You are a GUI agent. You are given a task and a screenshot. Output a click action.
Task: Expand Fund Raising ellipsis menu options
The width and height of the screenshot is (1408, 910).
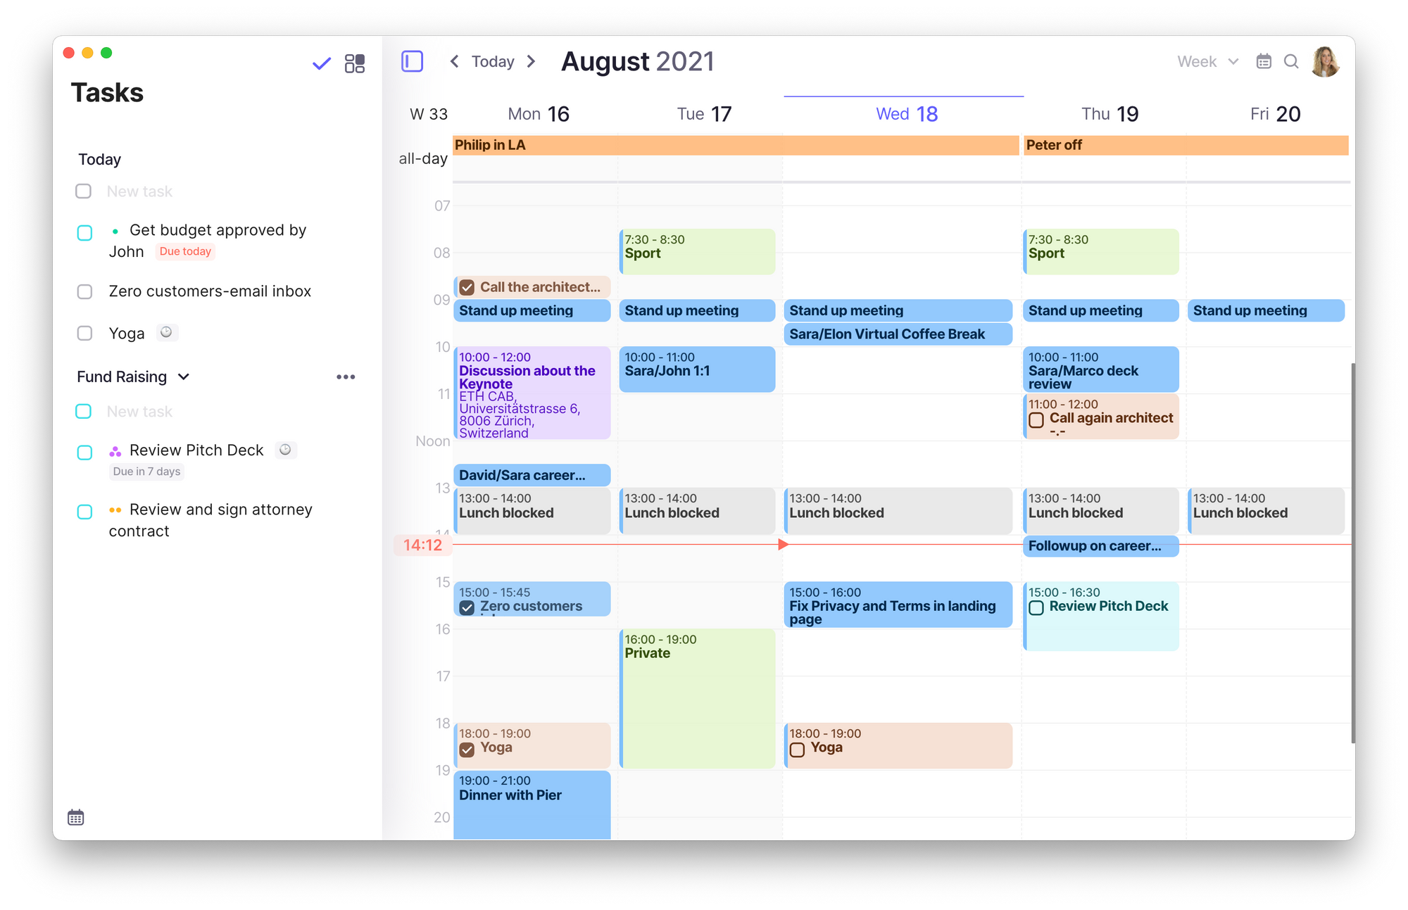pos(349,377)
